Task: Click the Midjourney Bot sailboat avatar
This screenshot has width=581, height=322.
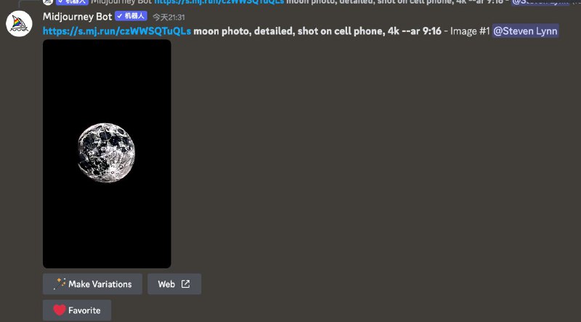Action: (19, 24)
